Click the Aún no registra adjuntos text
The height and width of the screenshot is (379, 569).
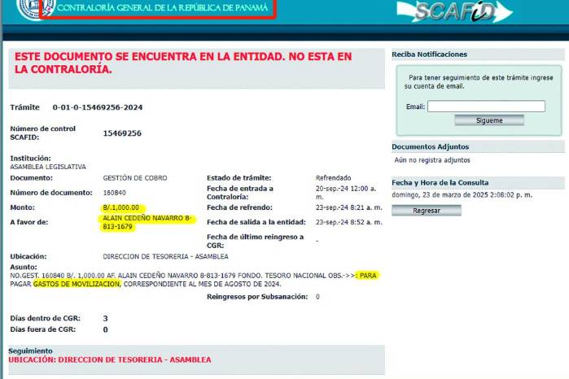(x=432, y=160)
